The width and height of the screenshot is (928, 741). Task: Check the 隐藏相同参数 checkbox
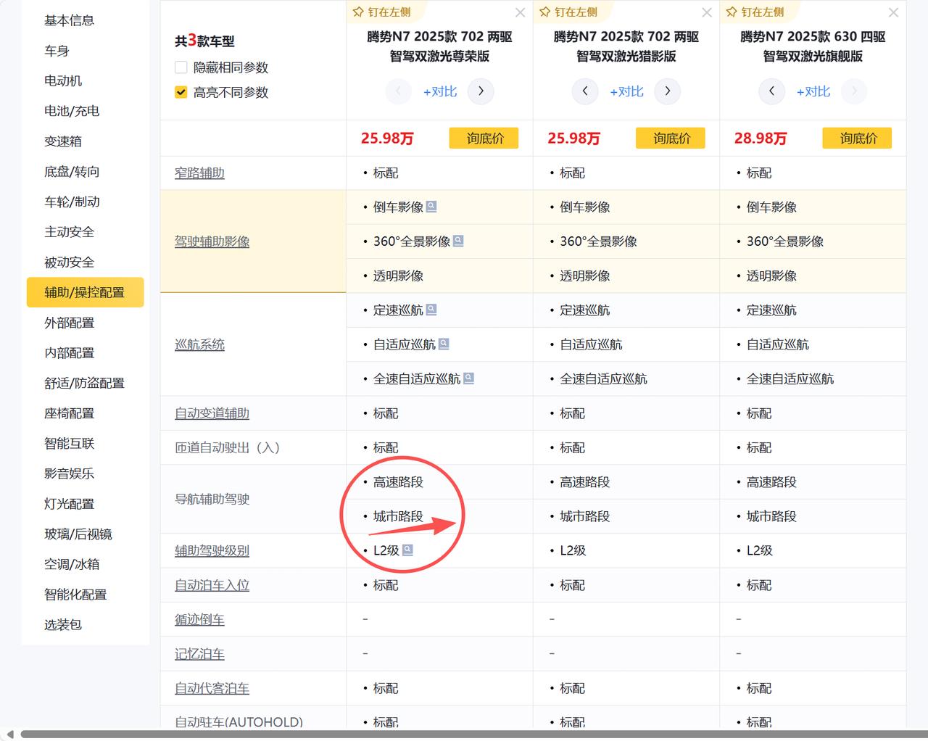[x=181, y=67]
